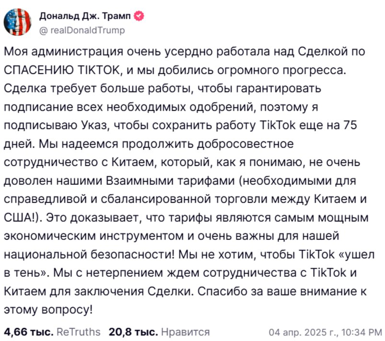Click the 4,66 тыс. ReTruths count
The image size is (385, 341).
pyautogui.click(x=27, y=332)
